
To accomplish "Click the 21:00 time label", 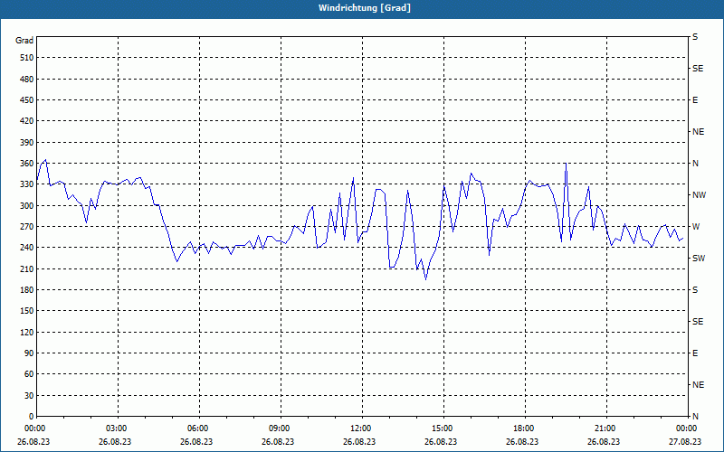I will pyautogui.click(x=604, y=428).
